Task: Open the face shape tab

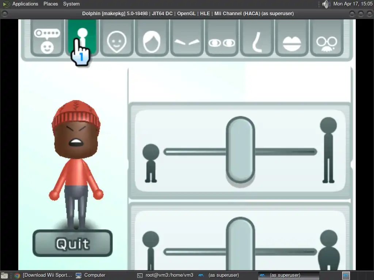Action: 117,39
